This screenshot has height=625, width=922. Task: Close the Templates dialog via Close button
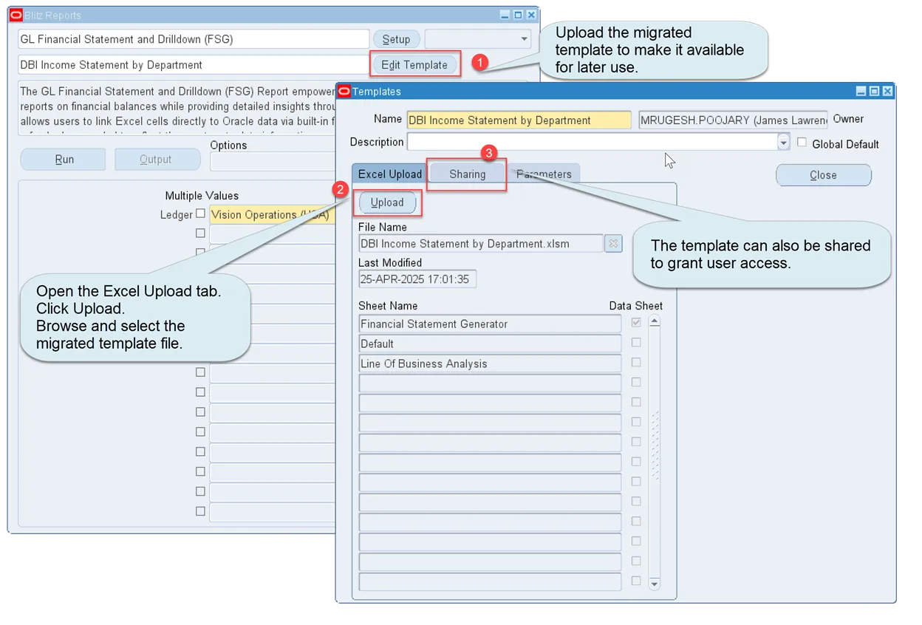pos(823,175)
